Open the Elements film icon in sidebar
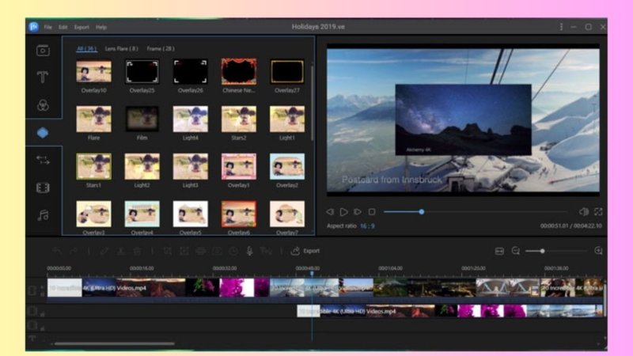The image size is (633, 356). tap(43, 187)
